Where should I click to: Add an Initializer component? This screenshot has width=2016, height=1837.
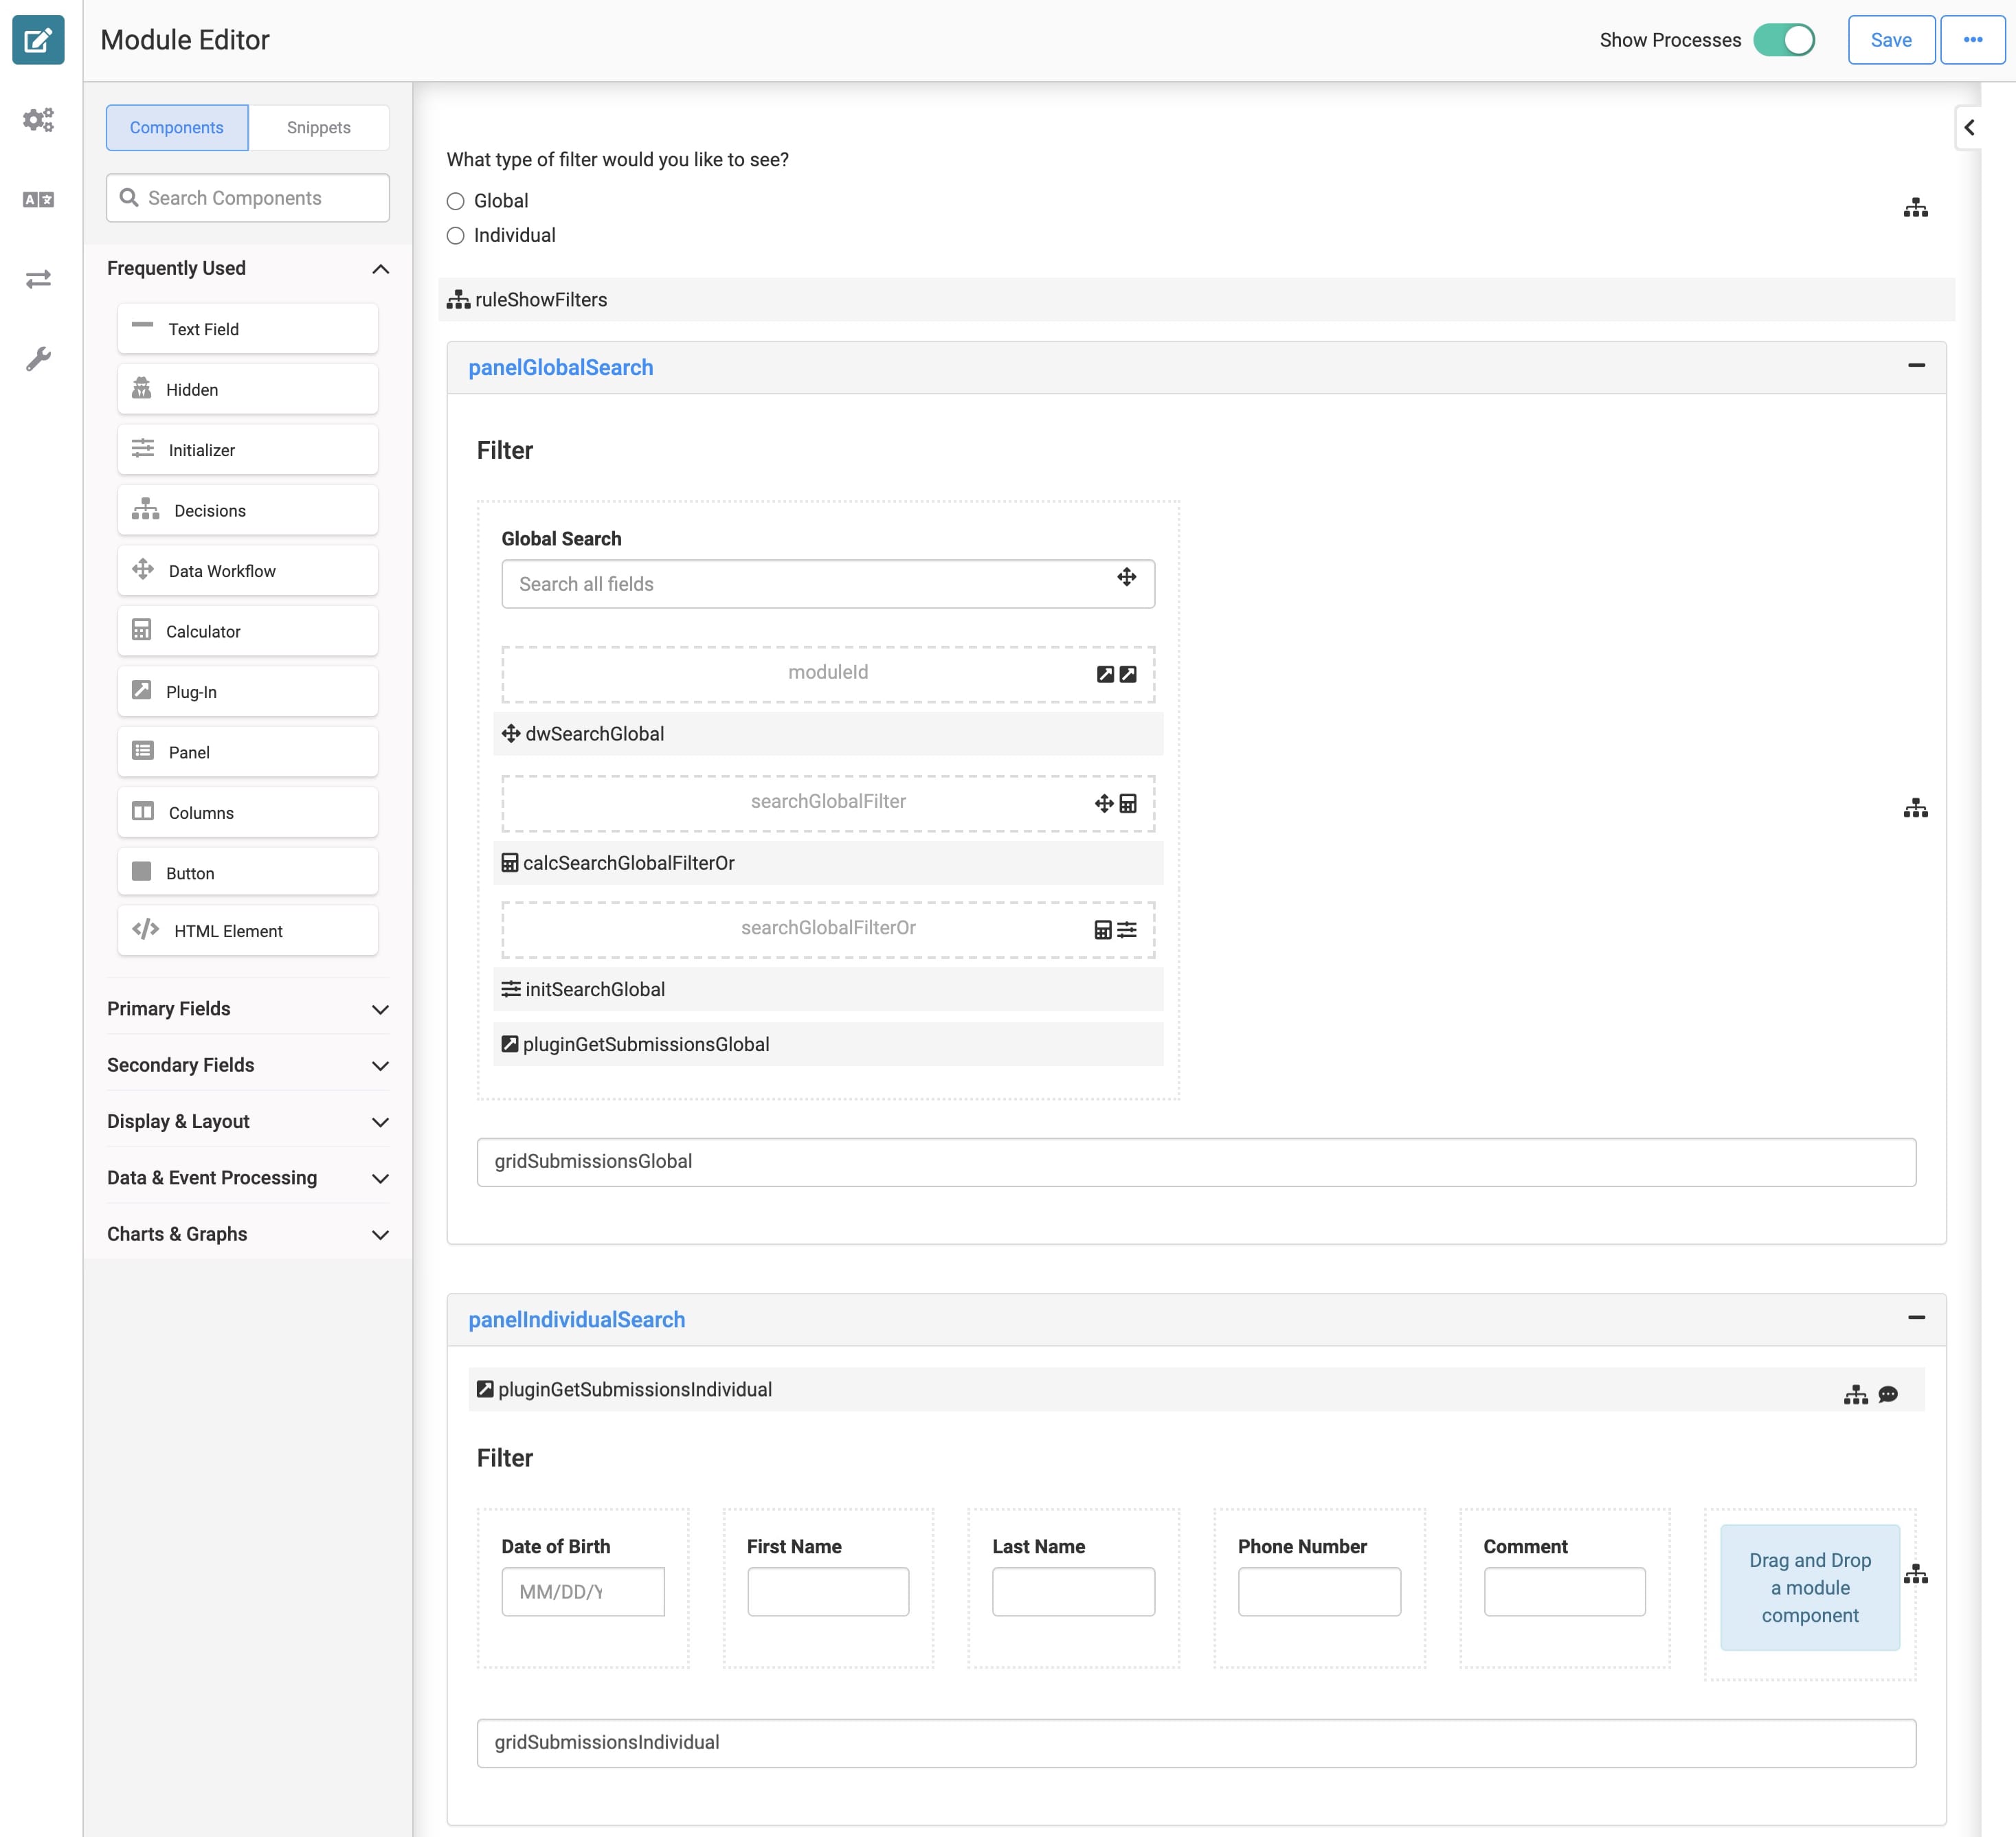click(x=247, y=450)
